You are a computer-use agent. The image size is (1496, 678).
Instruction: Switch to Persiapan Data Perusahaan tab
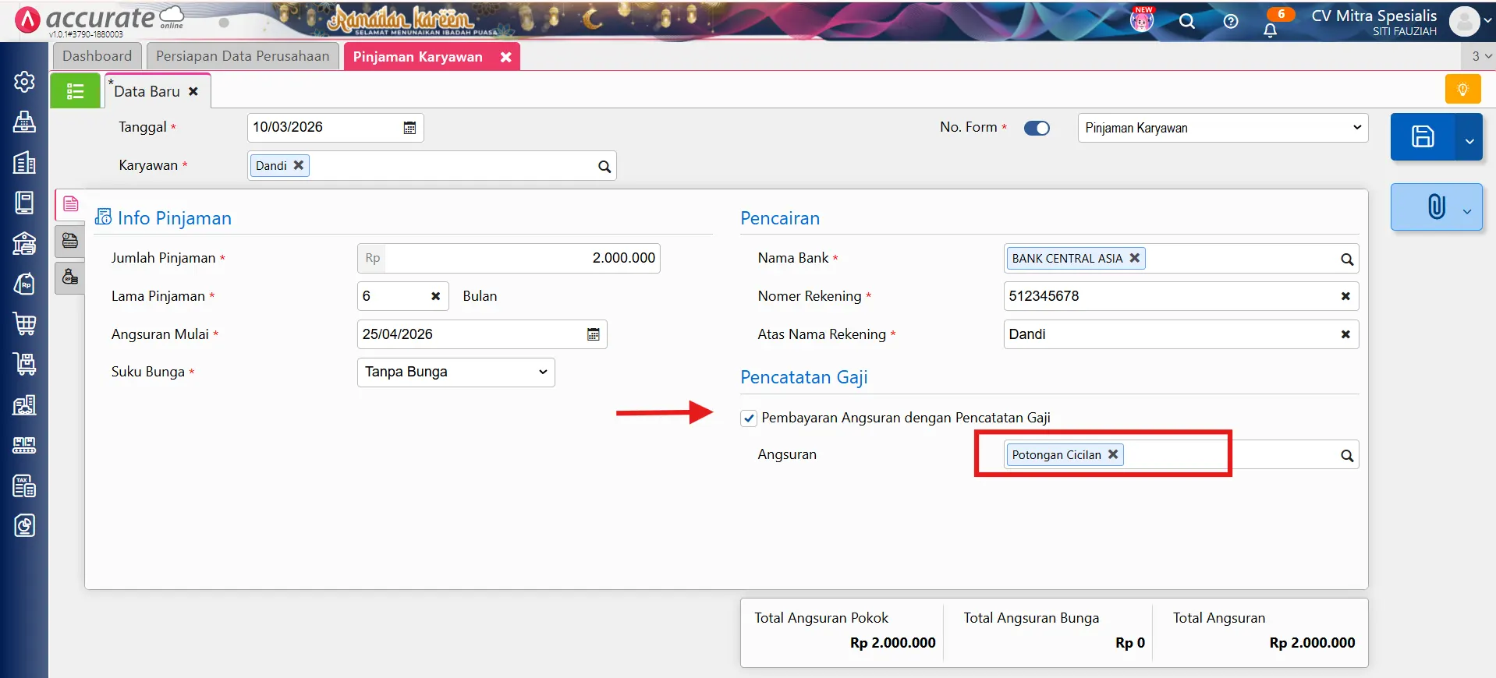click(243, 56)
